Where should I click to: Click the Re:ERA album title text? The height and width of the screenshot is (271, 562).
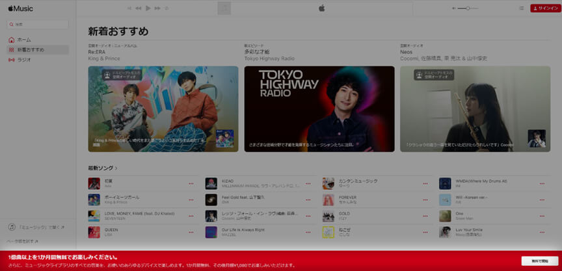click(97, 52)
